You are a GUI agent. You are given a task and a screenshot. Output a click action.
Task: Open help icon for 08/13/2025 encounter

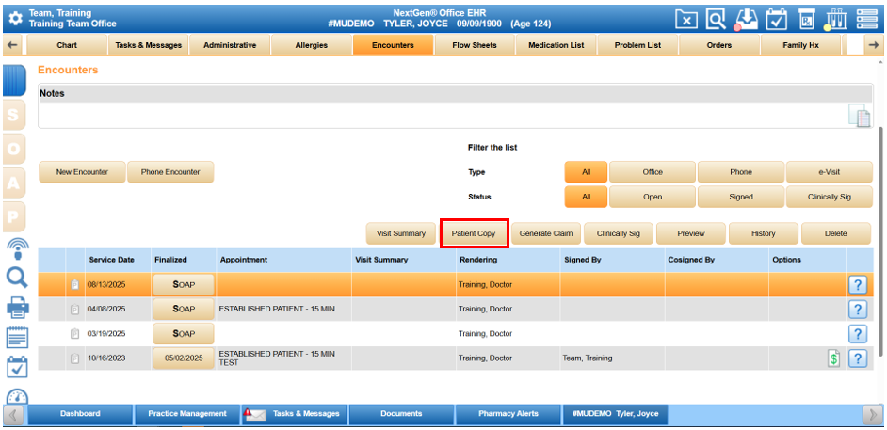click(858, 284)
